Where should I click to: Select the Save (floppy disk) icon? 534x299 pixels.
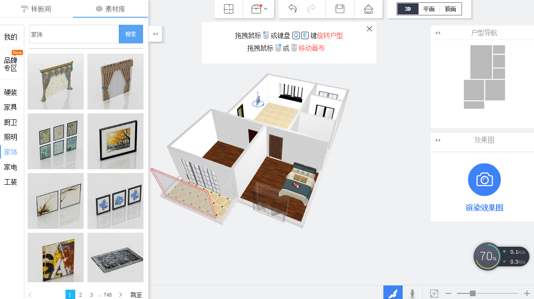click(339, 8)
